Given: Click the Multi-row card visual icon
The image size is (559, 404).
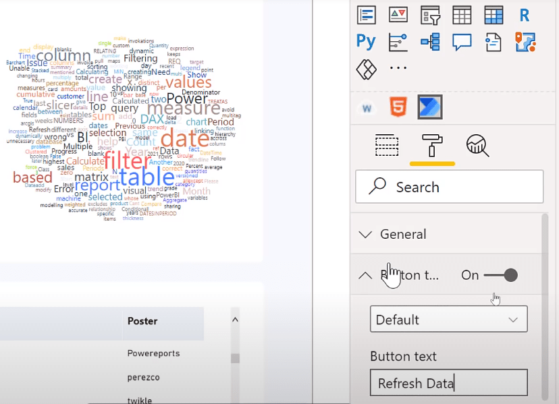Looking at the screenshot, I should pyautogui.click(x=367, y=16).
